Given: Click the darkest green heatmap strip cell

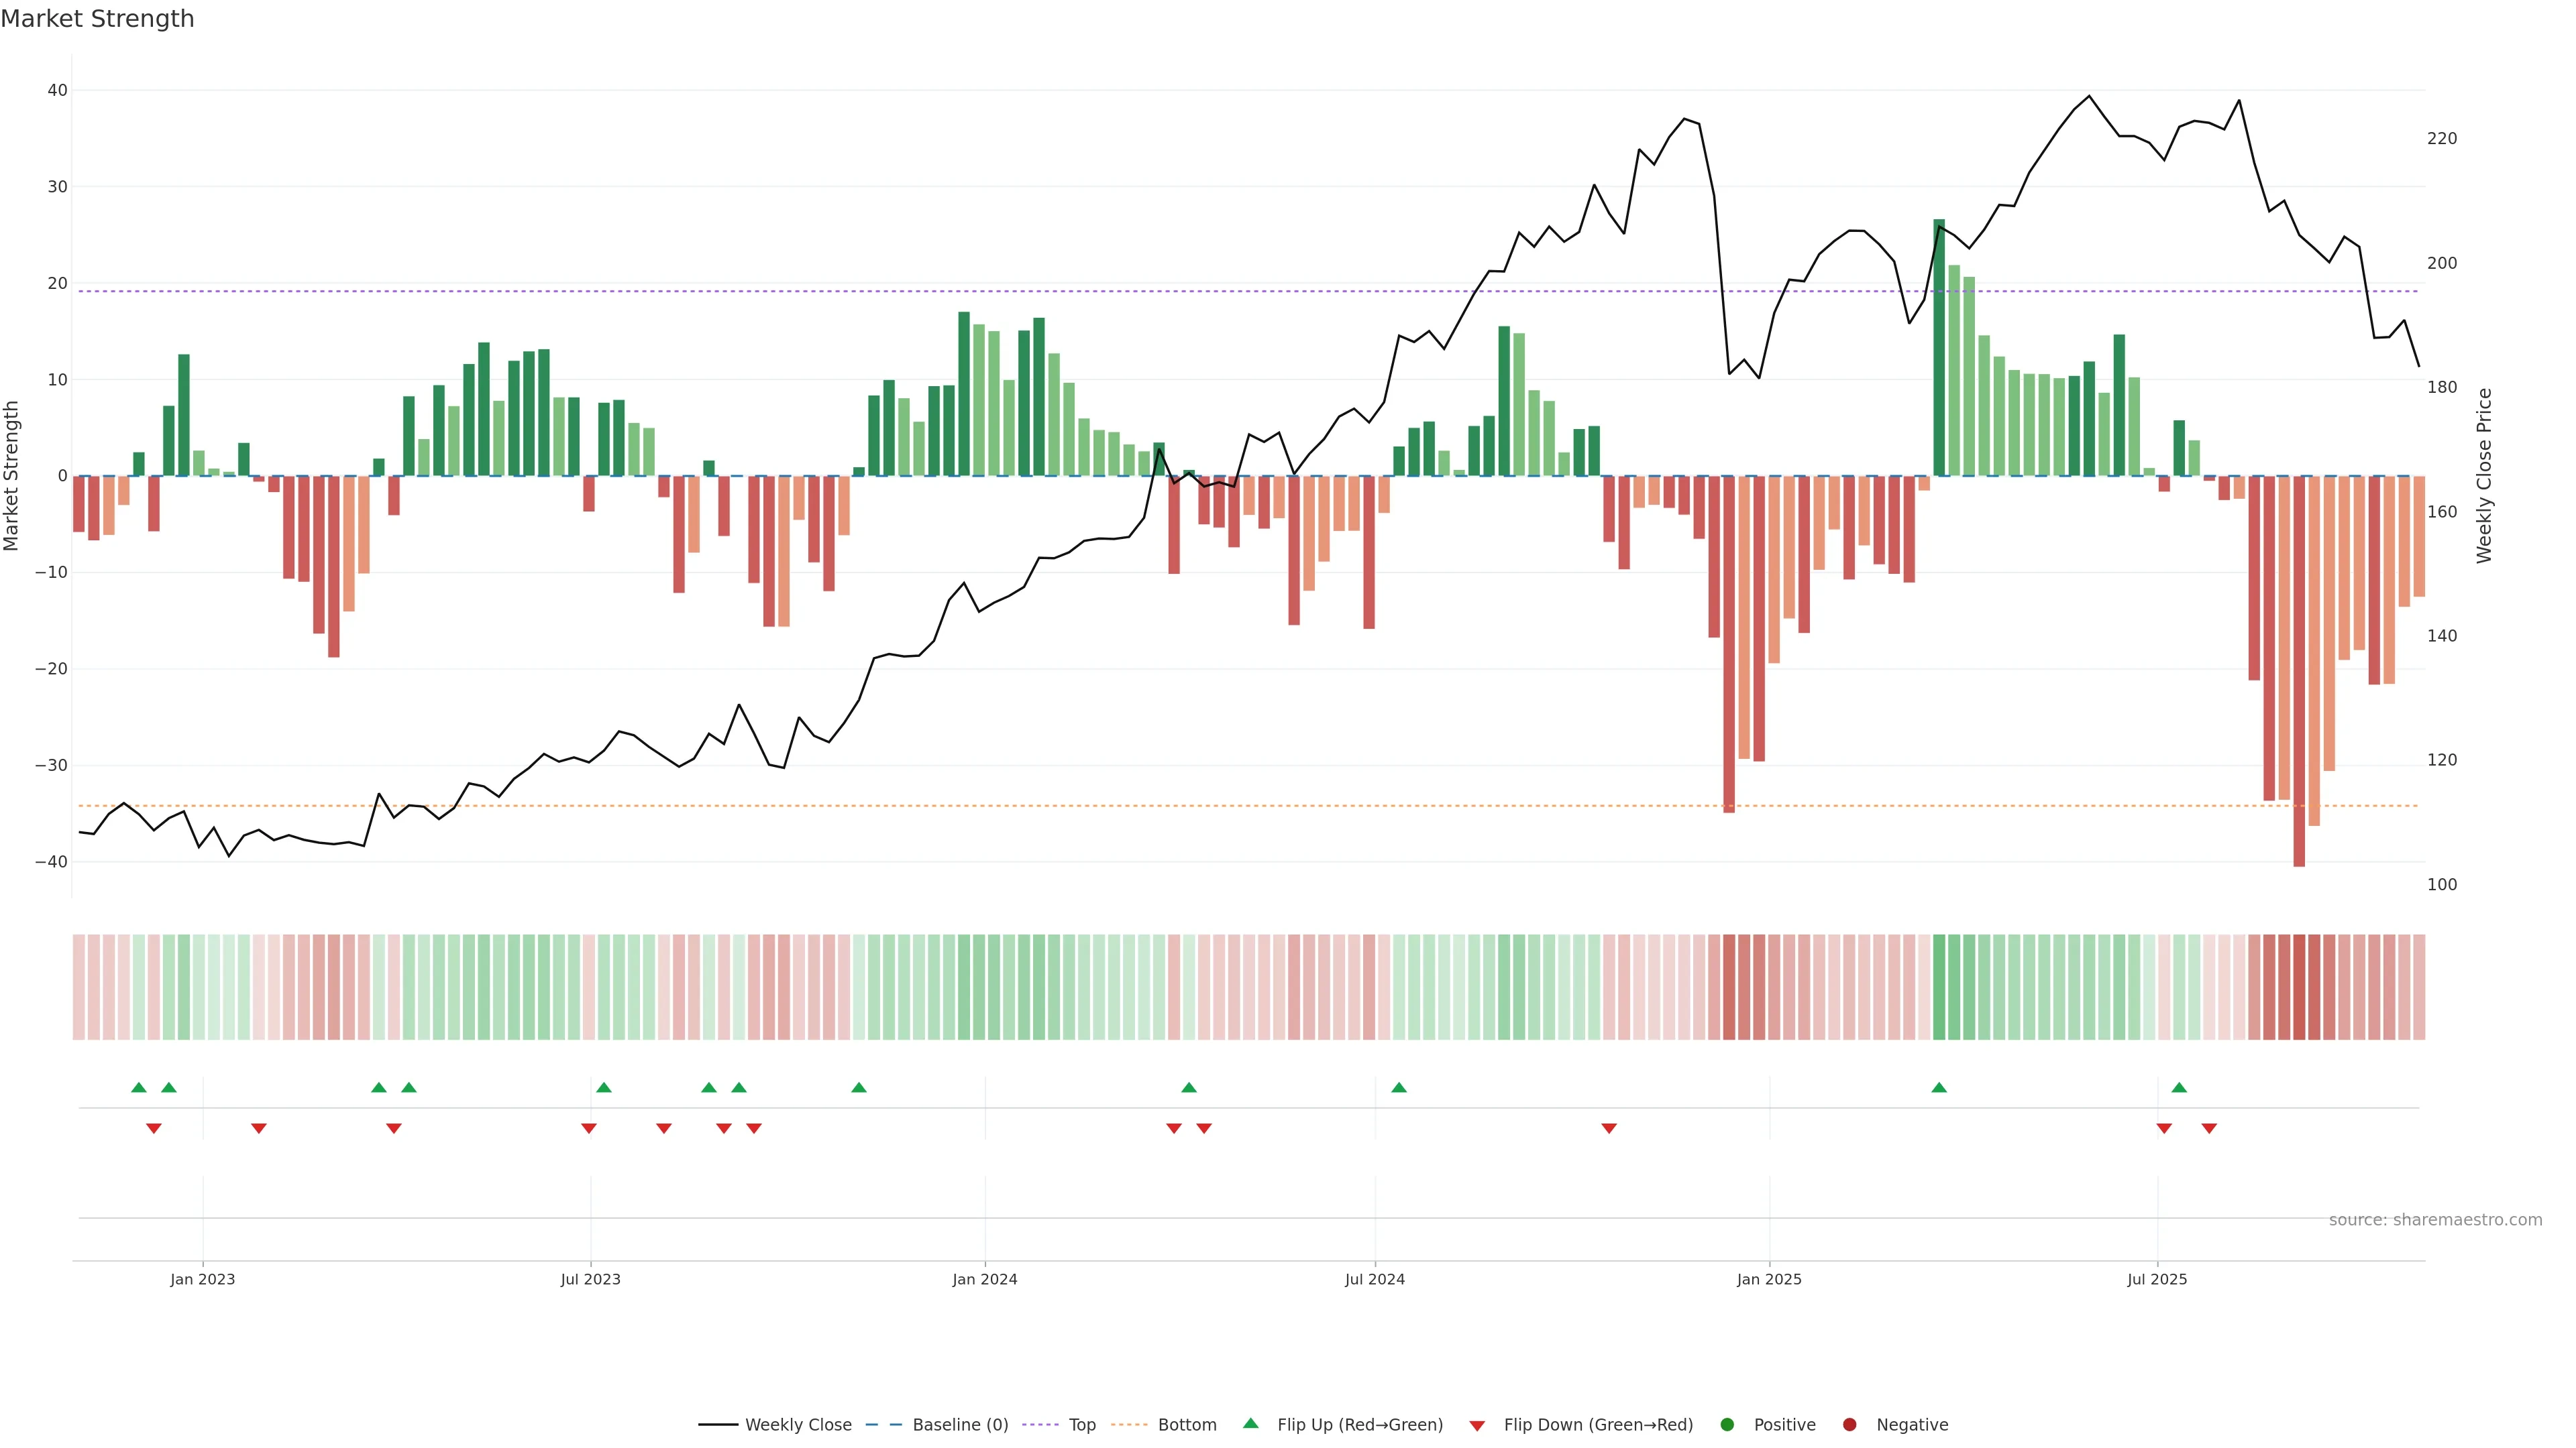Looking at the screenshot, I should (1939, 987).
